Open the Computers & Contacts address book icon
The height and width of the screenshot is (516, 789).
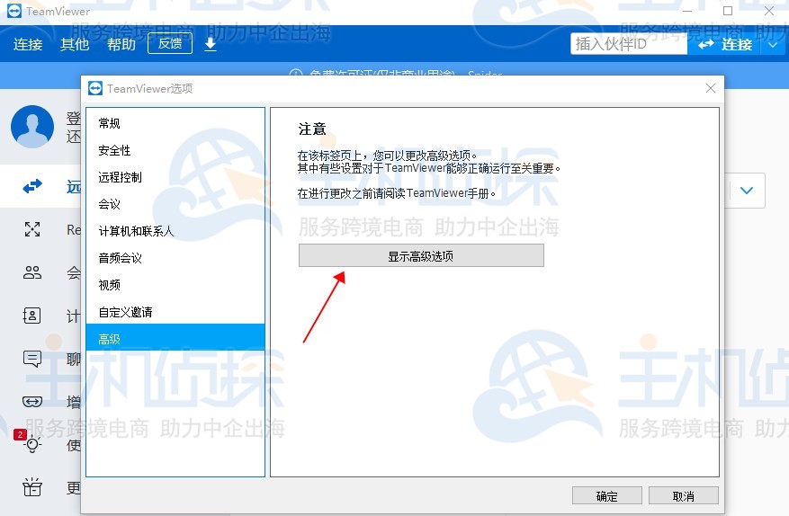[x=32, y=316]
